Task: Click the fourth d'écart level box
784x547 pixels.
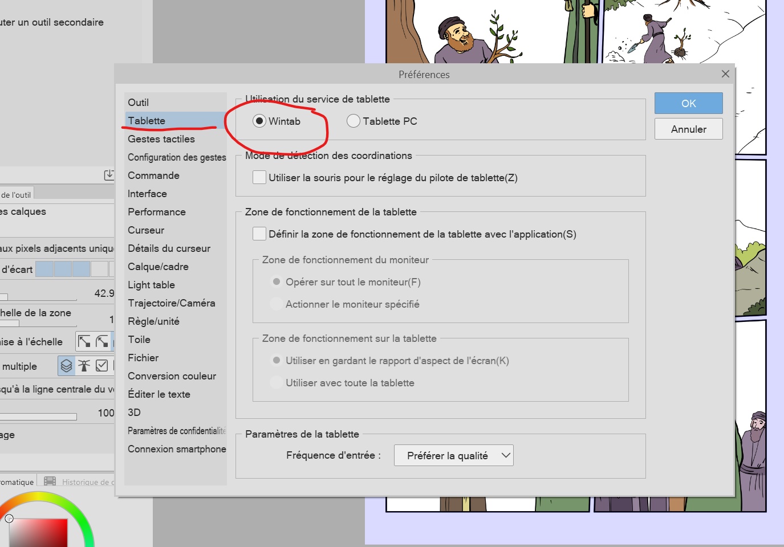Action: coord(99,269)
